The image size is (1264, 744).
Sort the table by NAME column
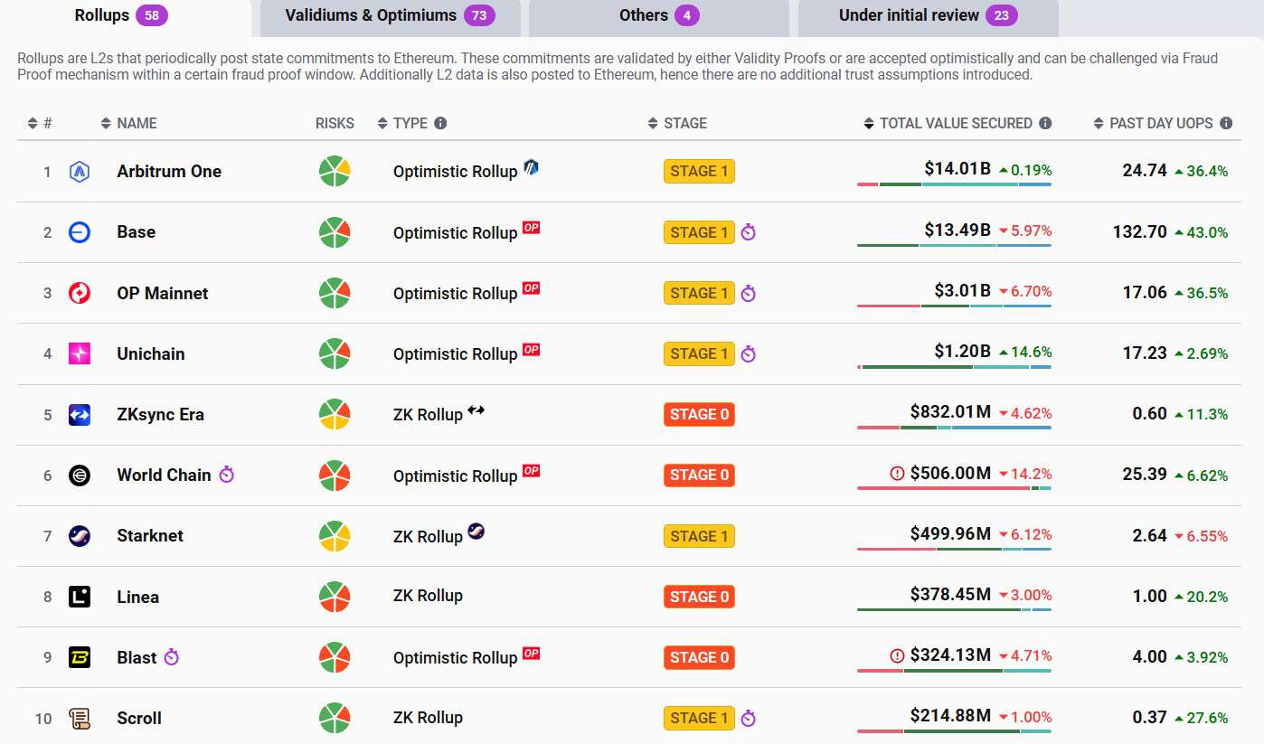tap(128, 123)
